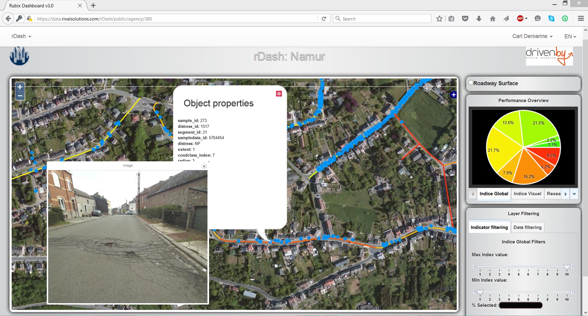Click left arrow of Min Index slider
The height and width of the screenshot is (316, 588).
474,292
